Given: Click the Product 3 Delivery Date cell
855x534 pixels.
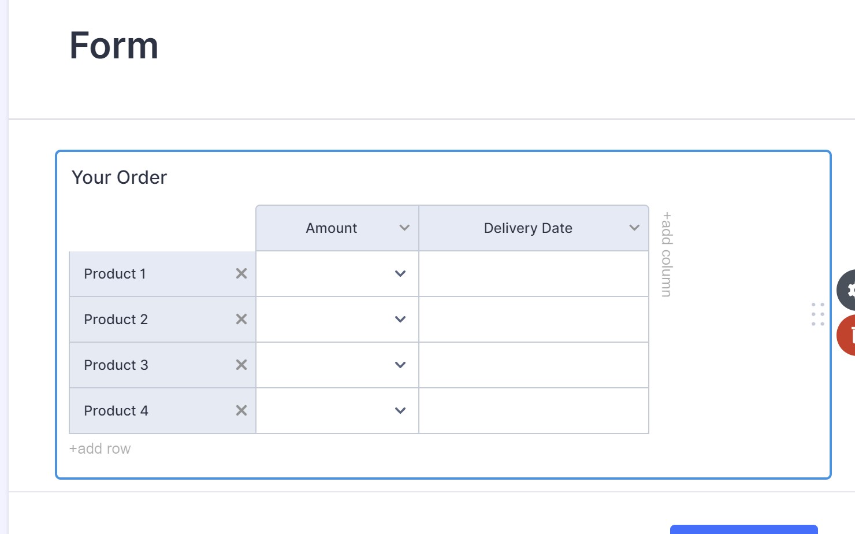Looking at the screenshot, I should click(534, 365).
